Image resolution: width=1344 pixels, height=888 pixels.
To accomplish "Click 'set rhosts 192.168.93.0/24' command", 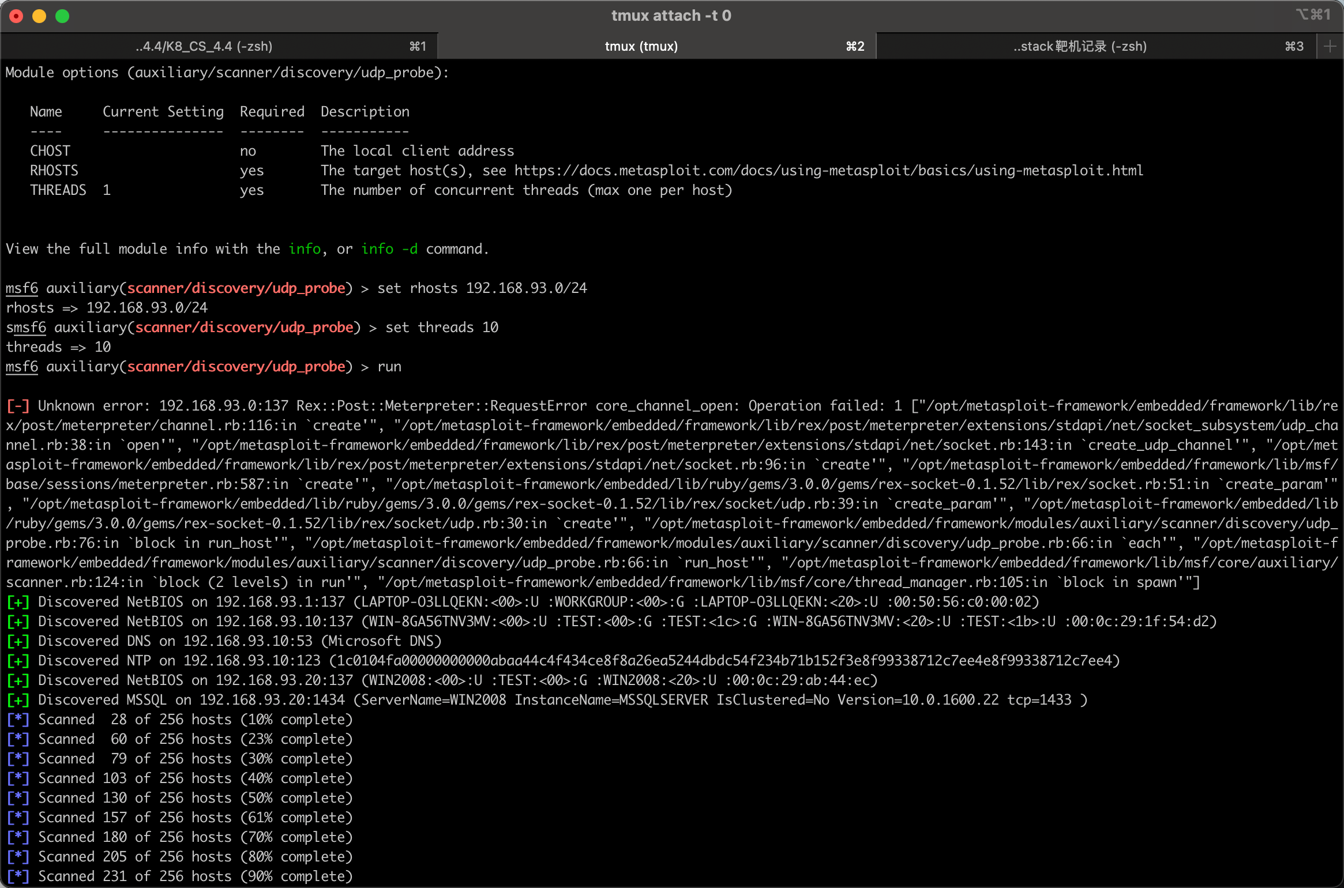I will pos(482,288).
